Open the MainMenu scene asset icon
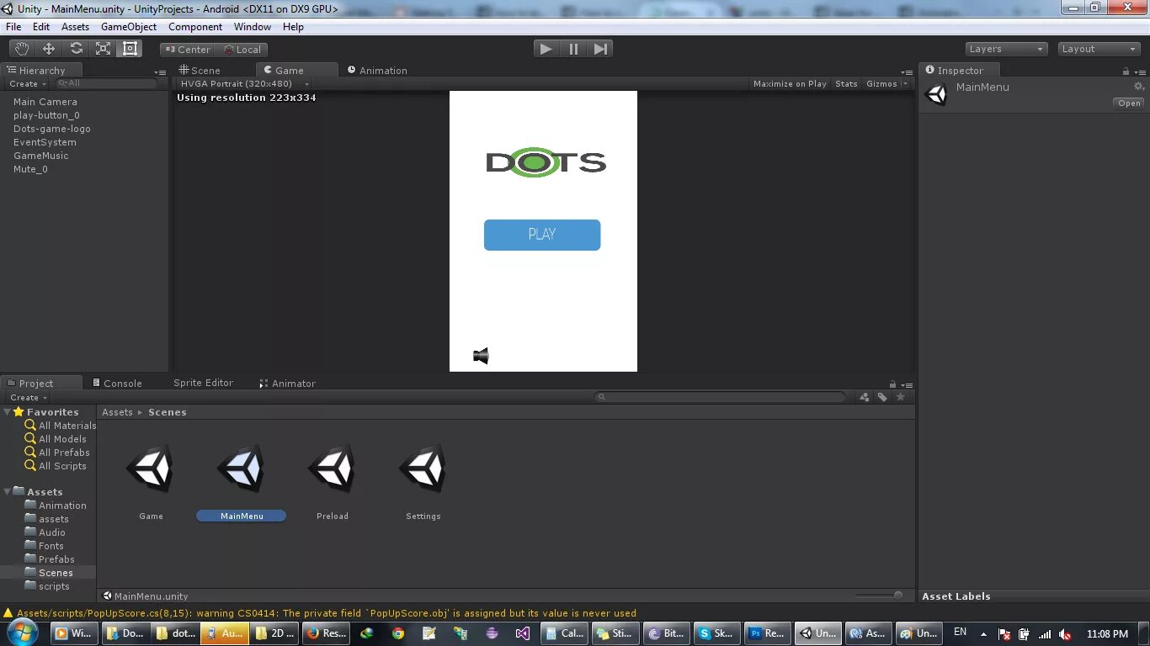Screen dimensions: 1150x646 click(242, 469)
